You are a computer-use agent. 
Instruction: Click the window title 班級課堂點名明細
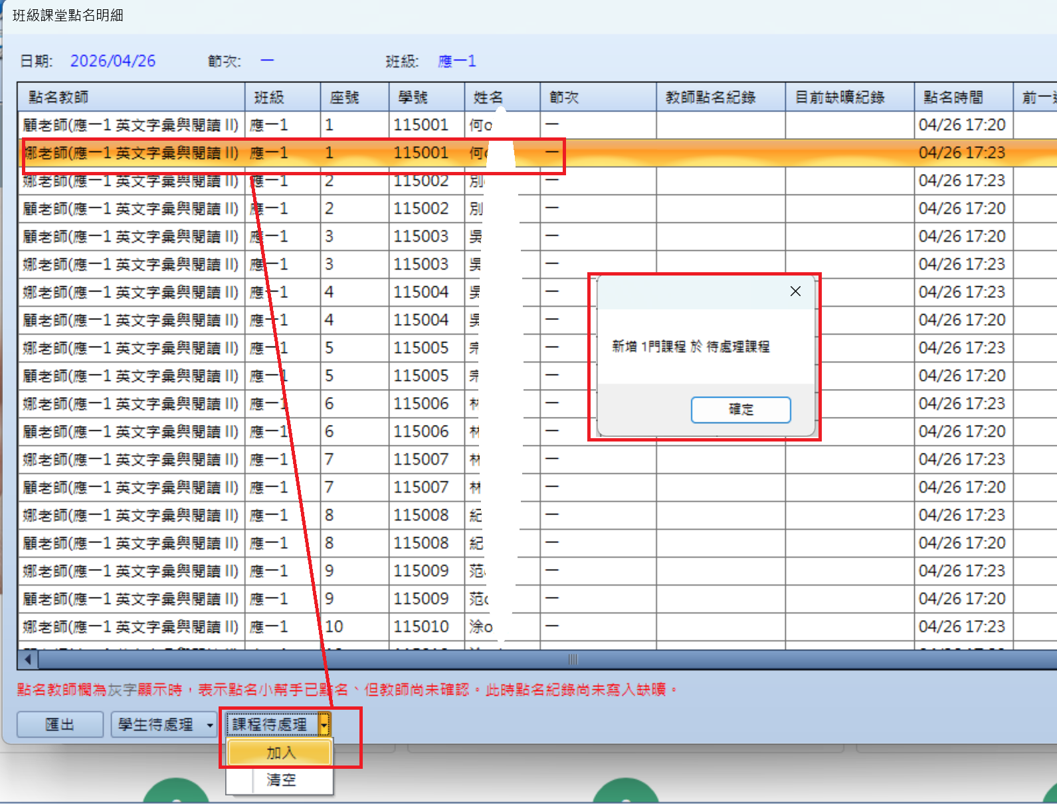pyautogui.click(x=68, y=15)
